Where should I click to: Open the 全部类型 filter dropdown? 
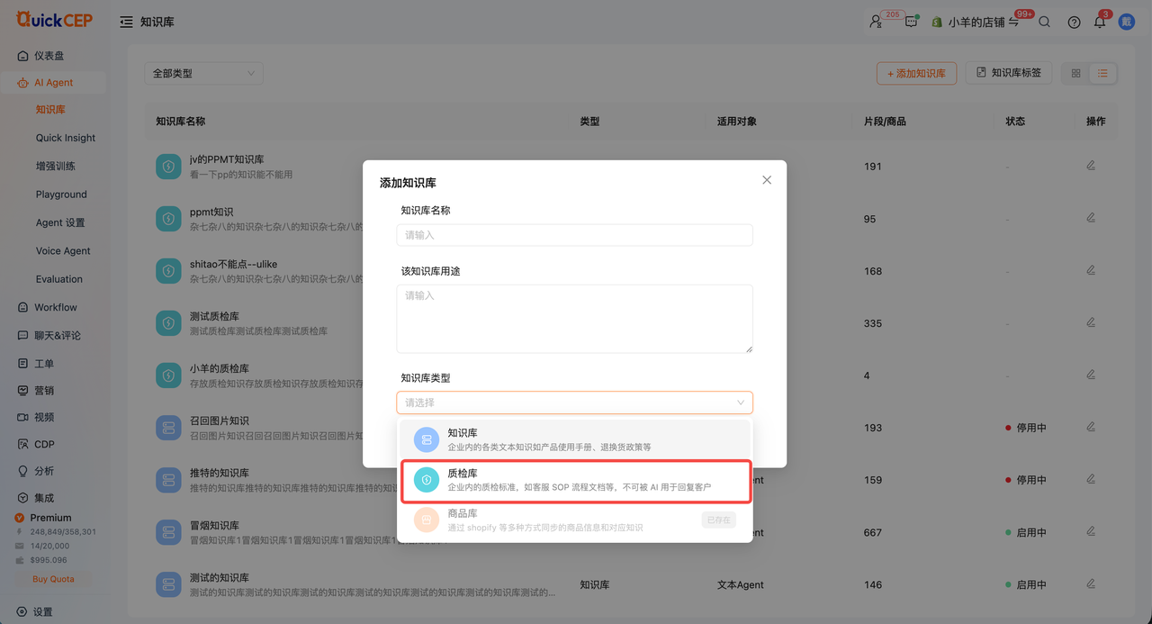[203, 73]
